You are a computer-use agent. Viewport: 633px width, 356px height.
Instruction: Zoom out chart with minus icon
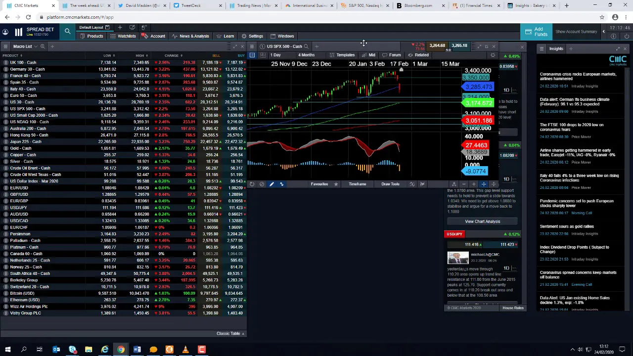point(464,184)
